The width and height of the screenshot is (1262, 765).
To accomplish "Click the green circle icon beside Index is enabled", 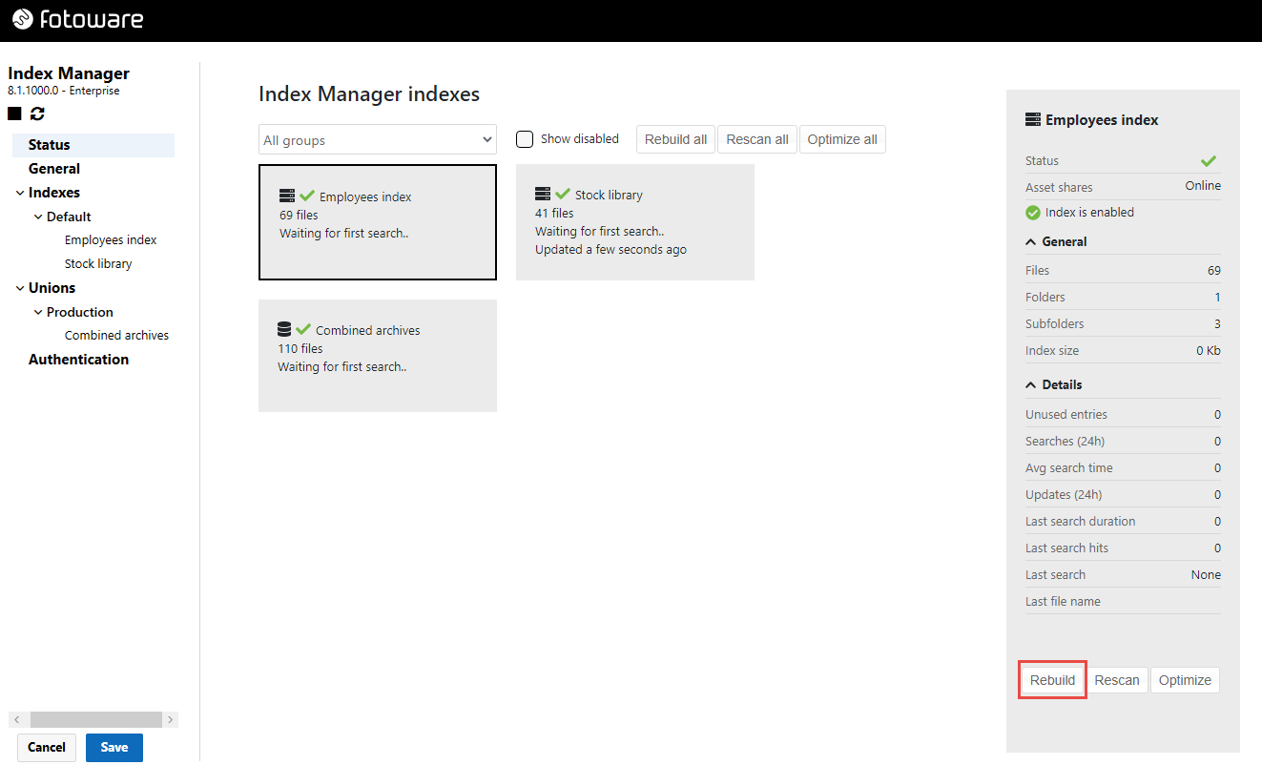I will (x=1033, y=213).
